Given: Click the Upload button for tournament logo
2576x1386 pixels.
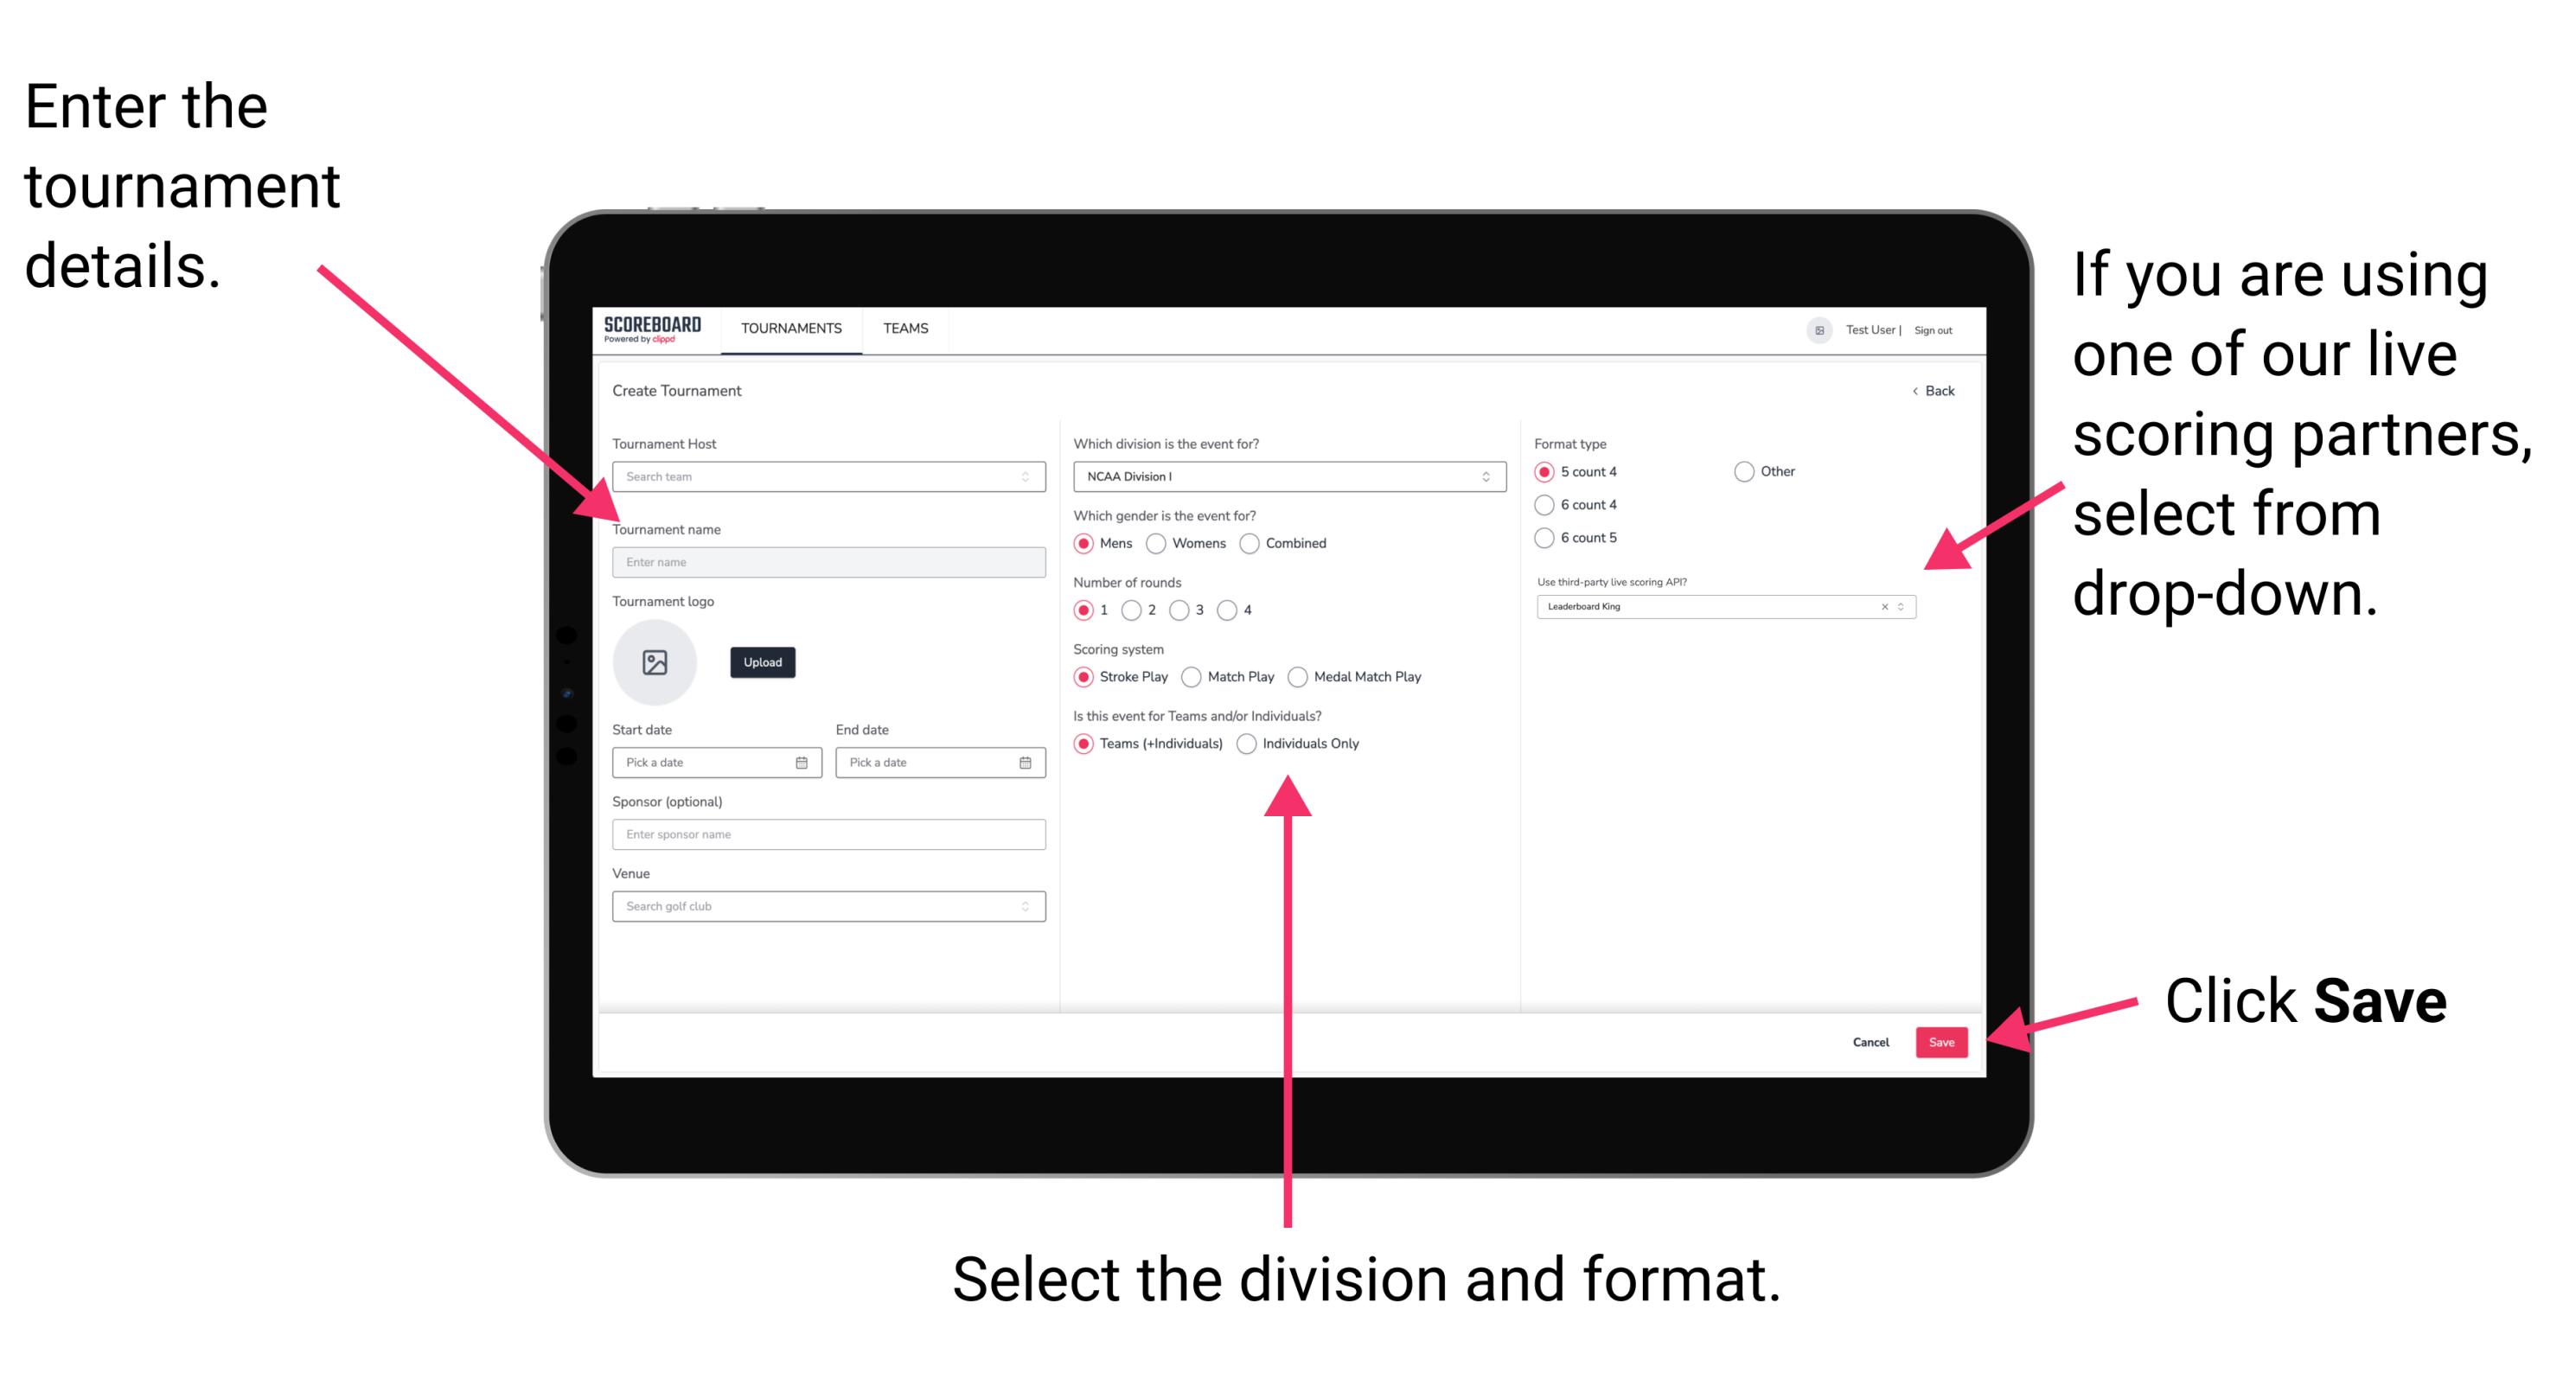Looking at the screenshot, I should coord(761,662).
